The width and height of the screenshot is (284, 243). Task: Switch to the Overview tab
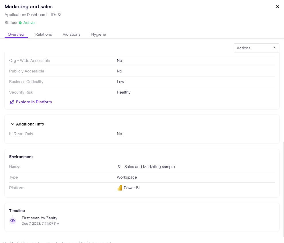16,34
